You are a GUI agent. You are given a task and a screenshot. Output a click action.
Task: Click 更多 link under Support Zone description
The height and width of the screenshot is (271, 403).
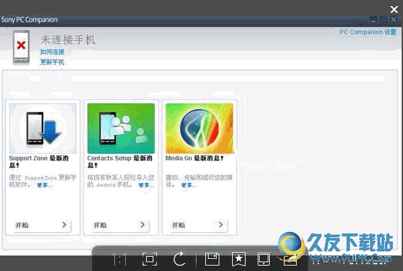click(44, 185)
